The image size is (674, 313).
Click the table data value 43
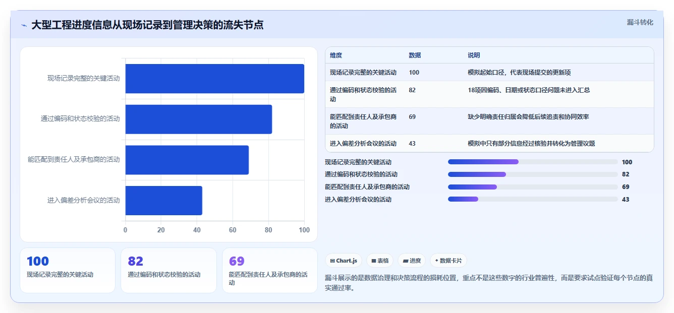(412, 144)
